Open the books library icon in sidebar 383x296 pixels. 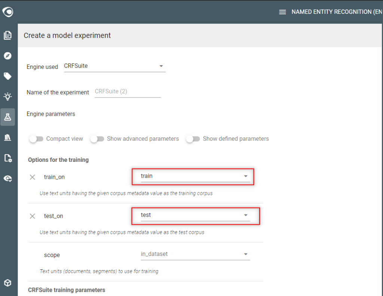point(7,137)
